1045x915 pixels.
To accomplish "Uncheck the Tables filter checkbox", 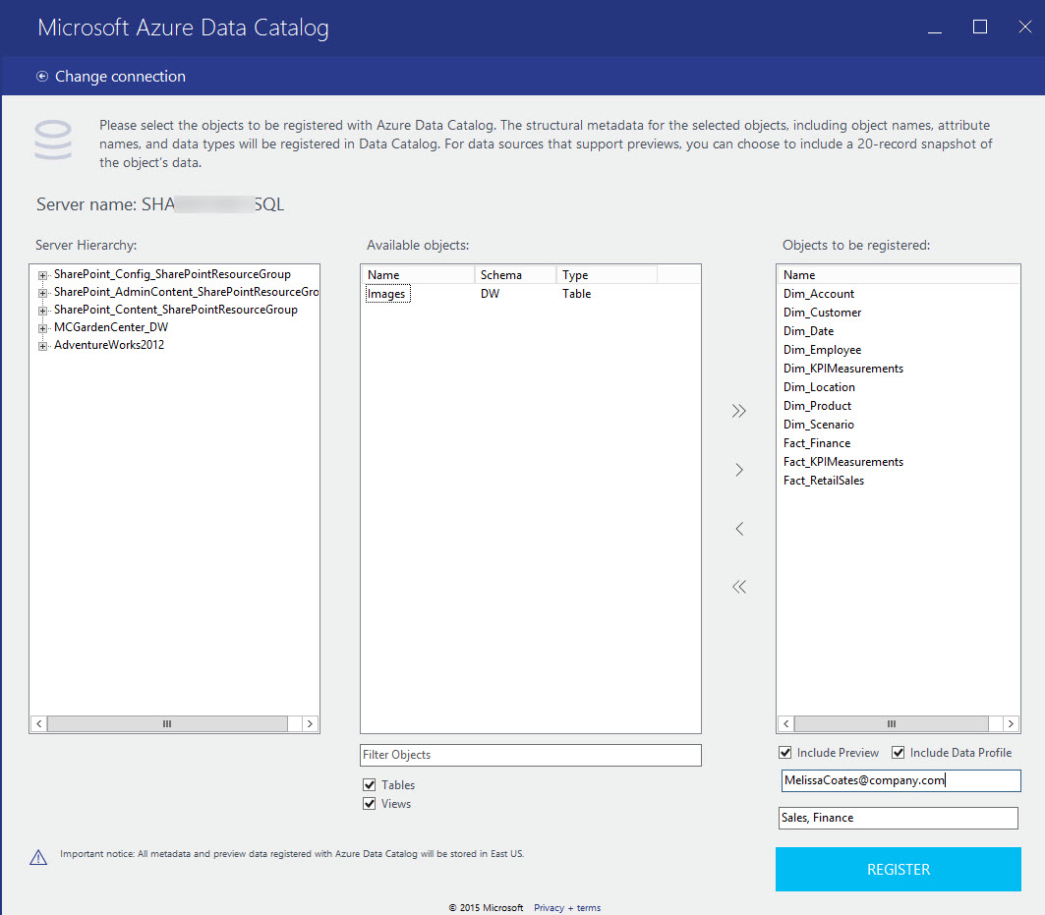I will [370, 785].
